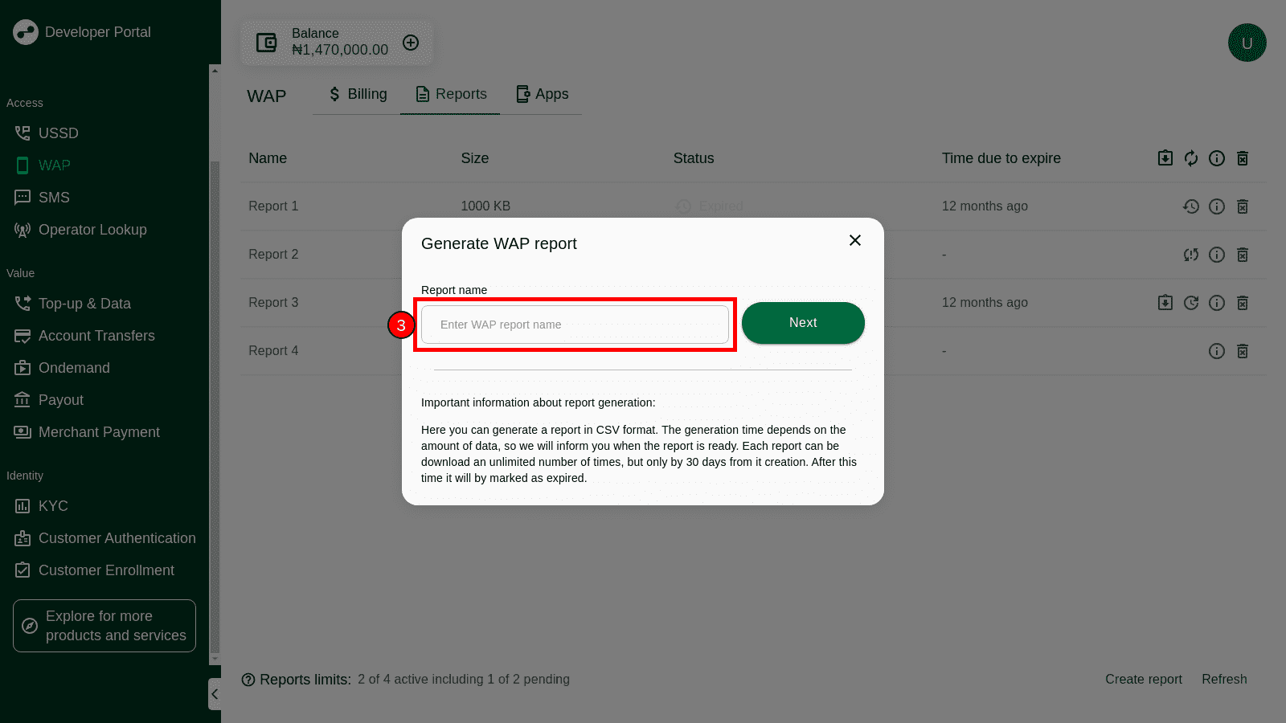The height and width of the screenshot is (723, 1286).
Task: Switch to the Billing tab
Action: [x=358, y=94]
